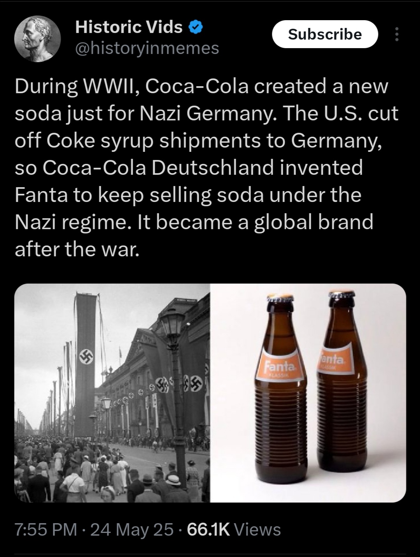Tap the 24 May 25 date

pyautogui.click(x=132, y=529)
